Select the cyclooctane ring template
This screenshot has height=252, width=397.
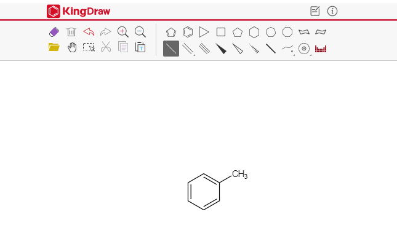287,32
